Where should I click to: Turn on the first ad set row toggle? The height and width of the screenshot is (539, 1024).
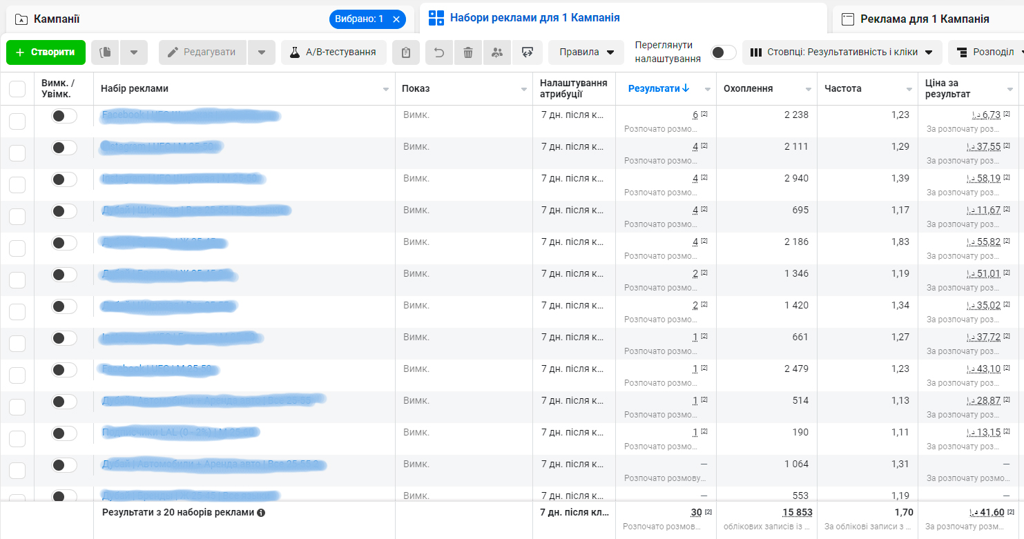(64, 116)
